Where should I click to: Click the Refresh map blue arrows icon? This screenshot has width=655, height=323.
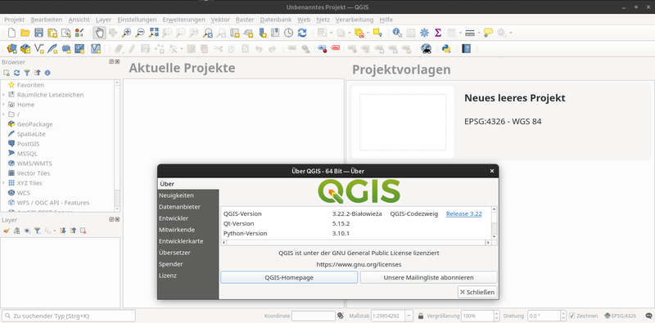[x=302, y=33]
